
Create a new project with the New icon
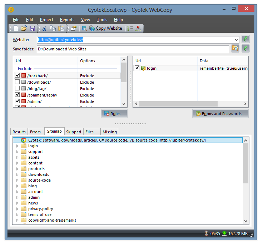(x=16, y=28)
